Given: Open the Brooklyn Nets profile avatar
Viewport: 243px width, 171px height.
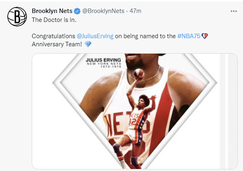Looking at the screenshot, I should coord(17,17).
